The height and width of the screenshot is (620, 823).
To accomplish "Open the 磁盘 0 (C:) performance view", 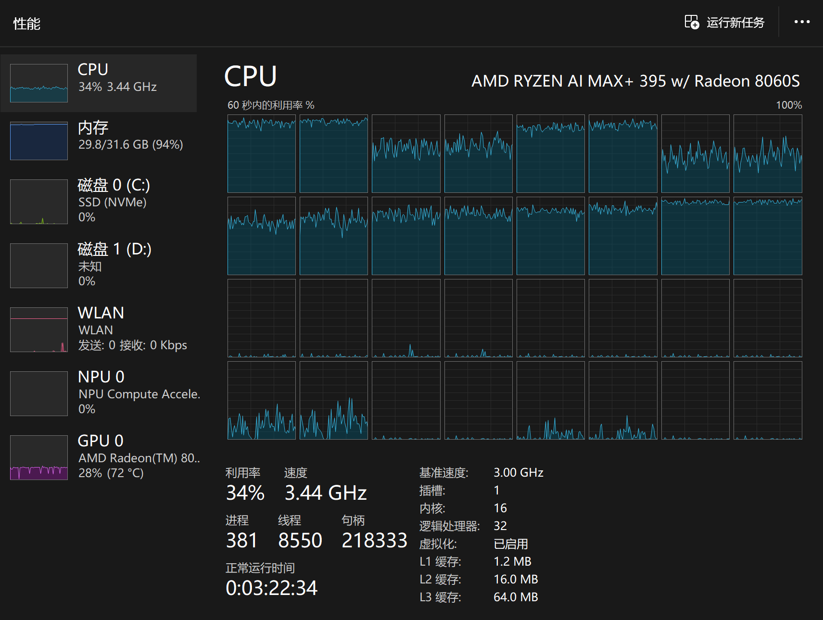I will pyautogui.click(x=99, y=201).
